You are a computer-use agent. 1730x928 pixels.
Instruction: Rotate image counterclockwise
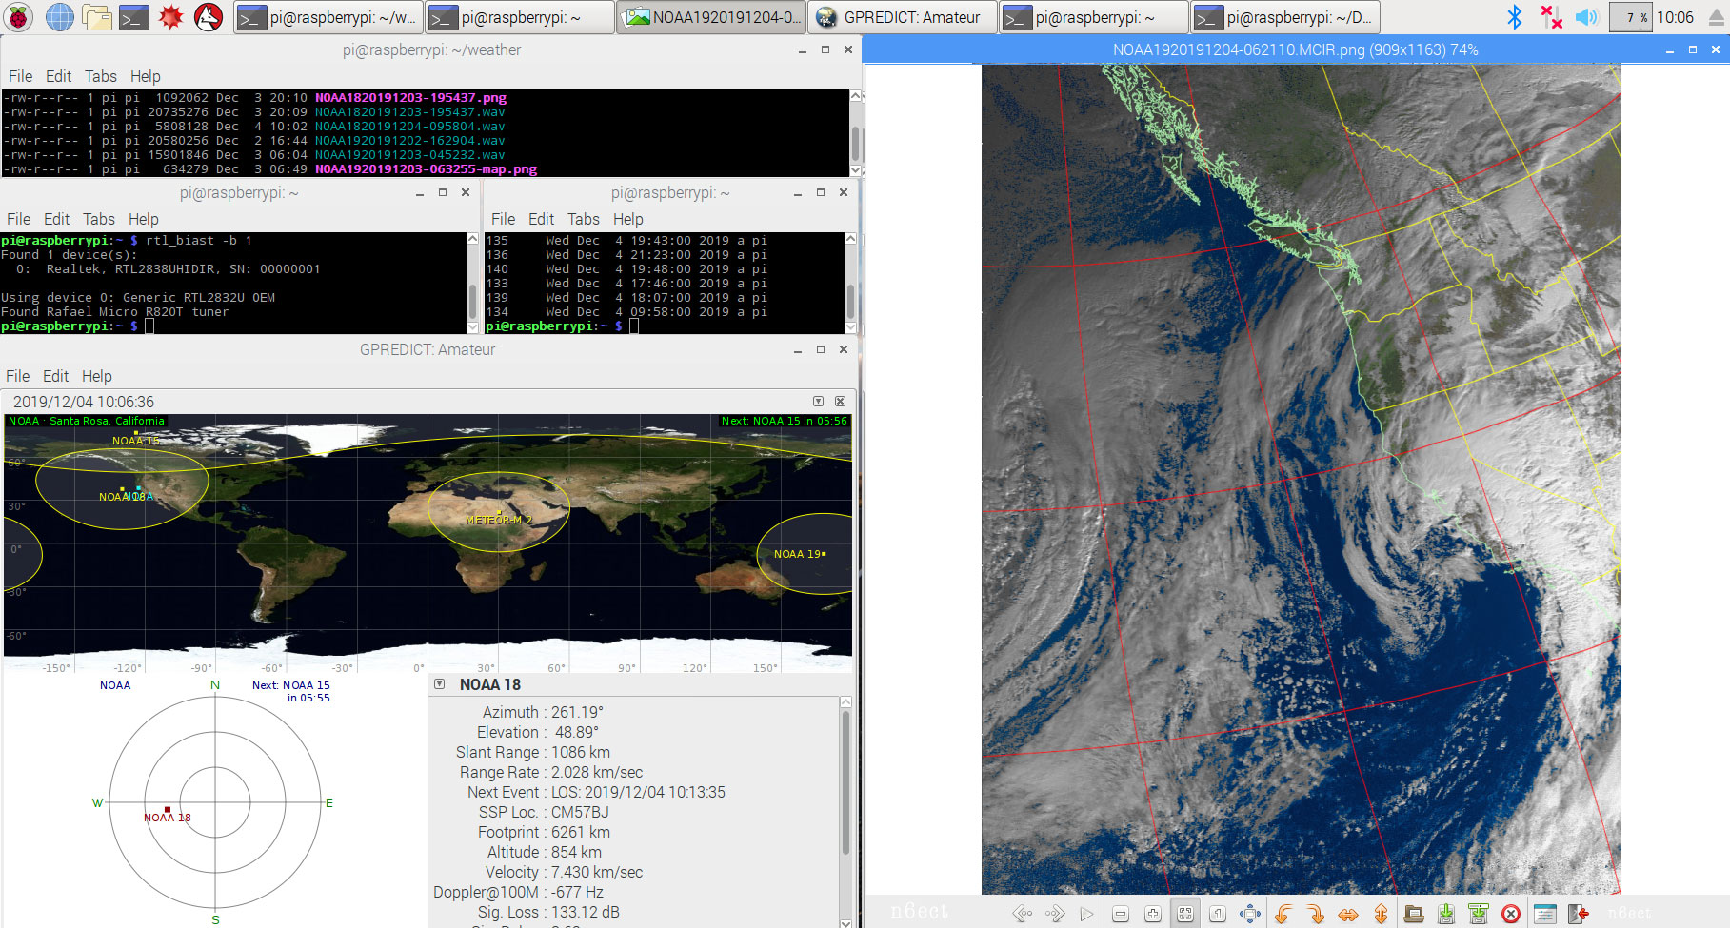1283,914
